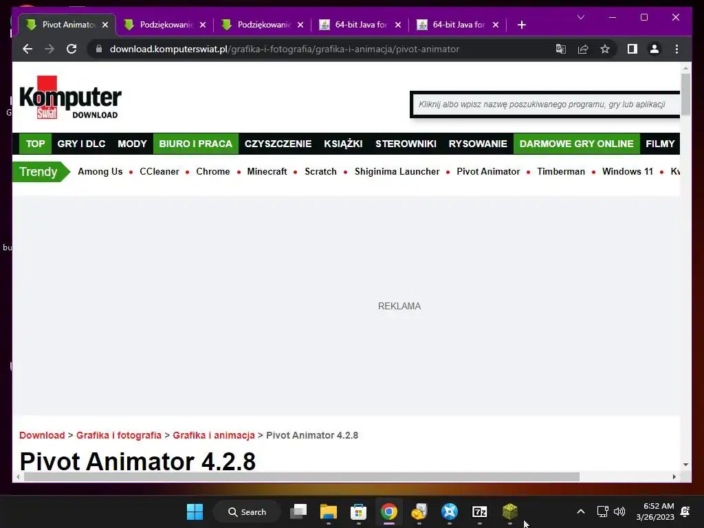Image resolution: width=704 pixels, height=528 pixels.
Task: Switch to the second Podziękowanie tab
Action: coord(262,25)
